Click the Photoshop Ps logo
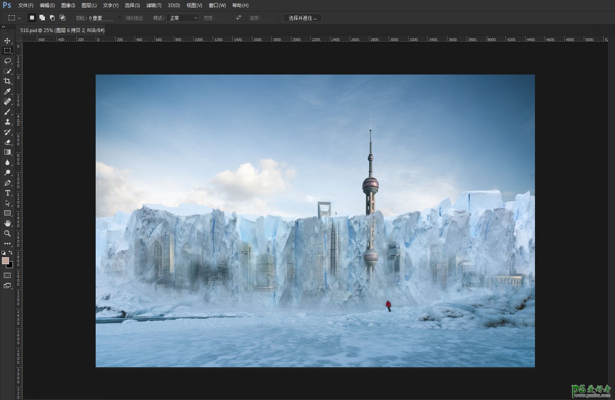 pos(7,5)
